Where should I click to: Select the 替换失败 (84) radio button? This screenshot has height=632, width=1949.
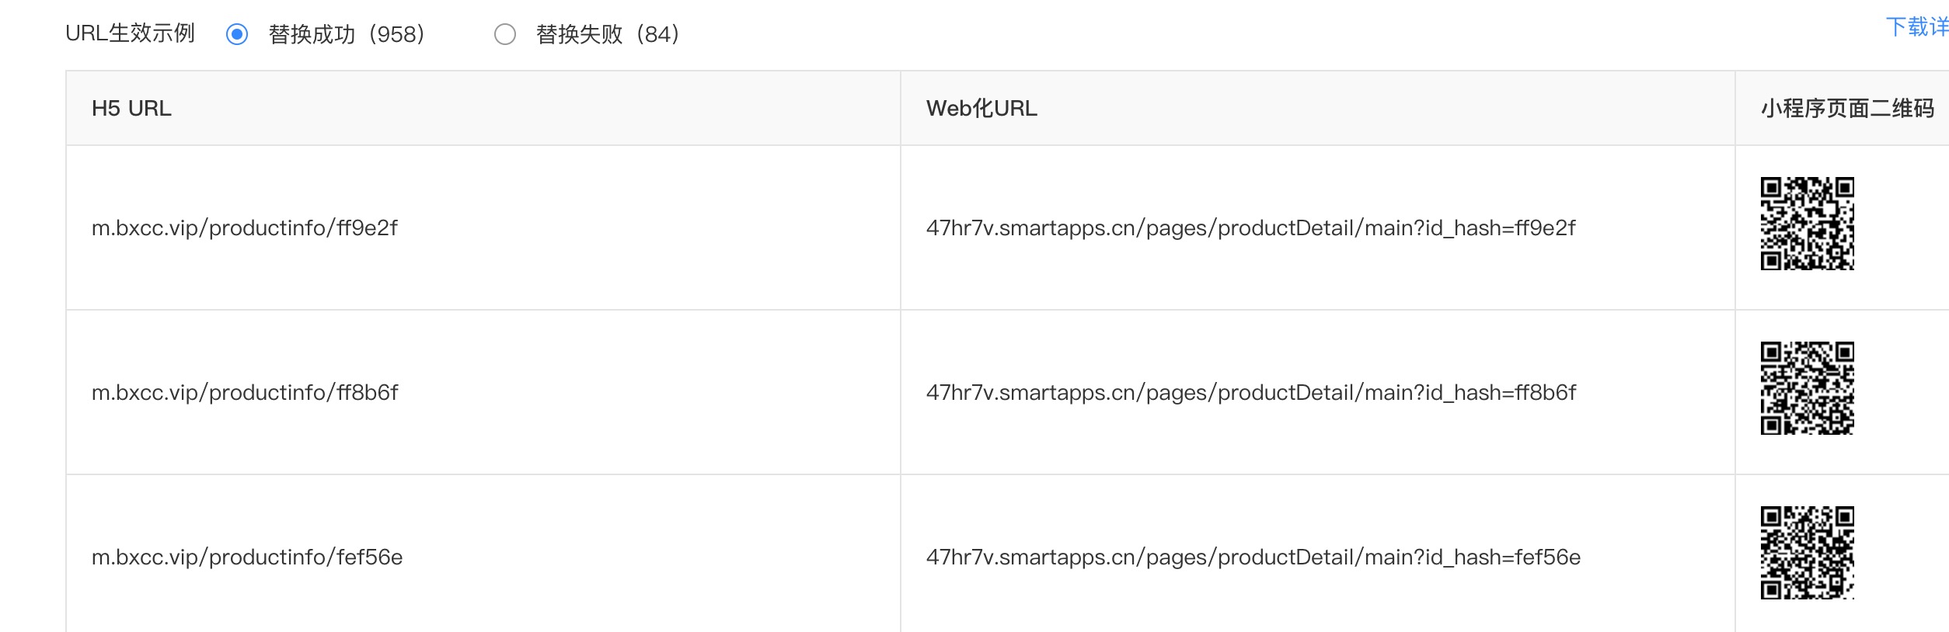click(505, 34)
